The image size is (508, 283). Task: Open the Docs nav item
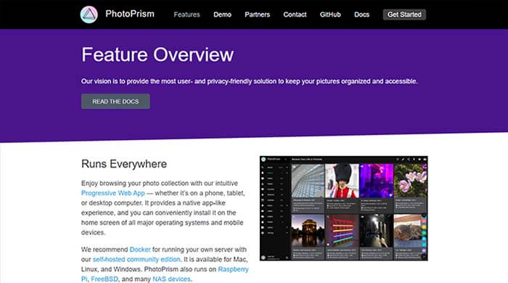coord(361,15)
